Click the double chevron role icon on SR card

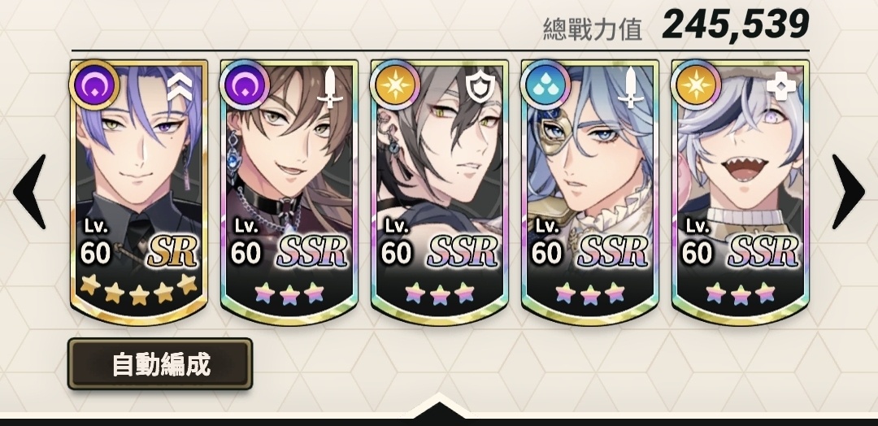(180, 87)
